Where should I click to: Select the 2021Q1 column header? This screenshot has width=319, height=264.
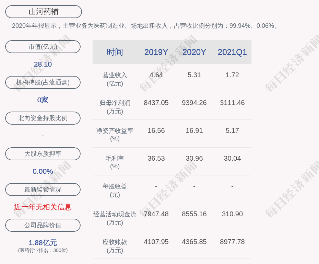(x=232, y=52)
